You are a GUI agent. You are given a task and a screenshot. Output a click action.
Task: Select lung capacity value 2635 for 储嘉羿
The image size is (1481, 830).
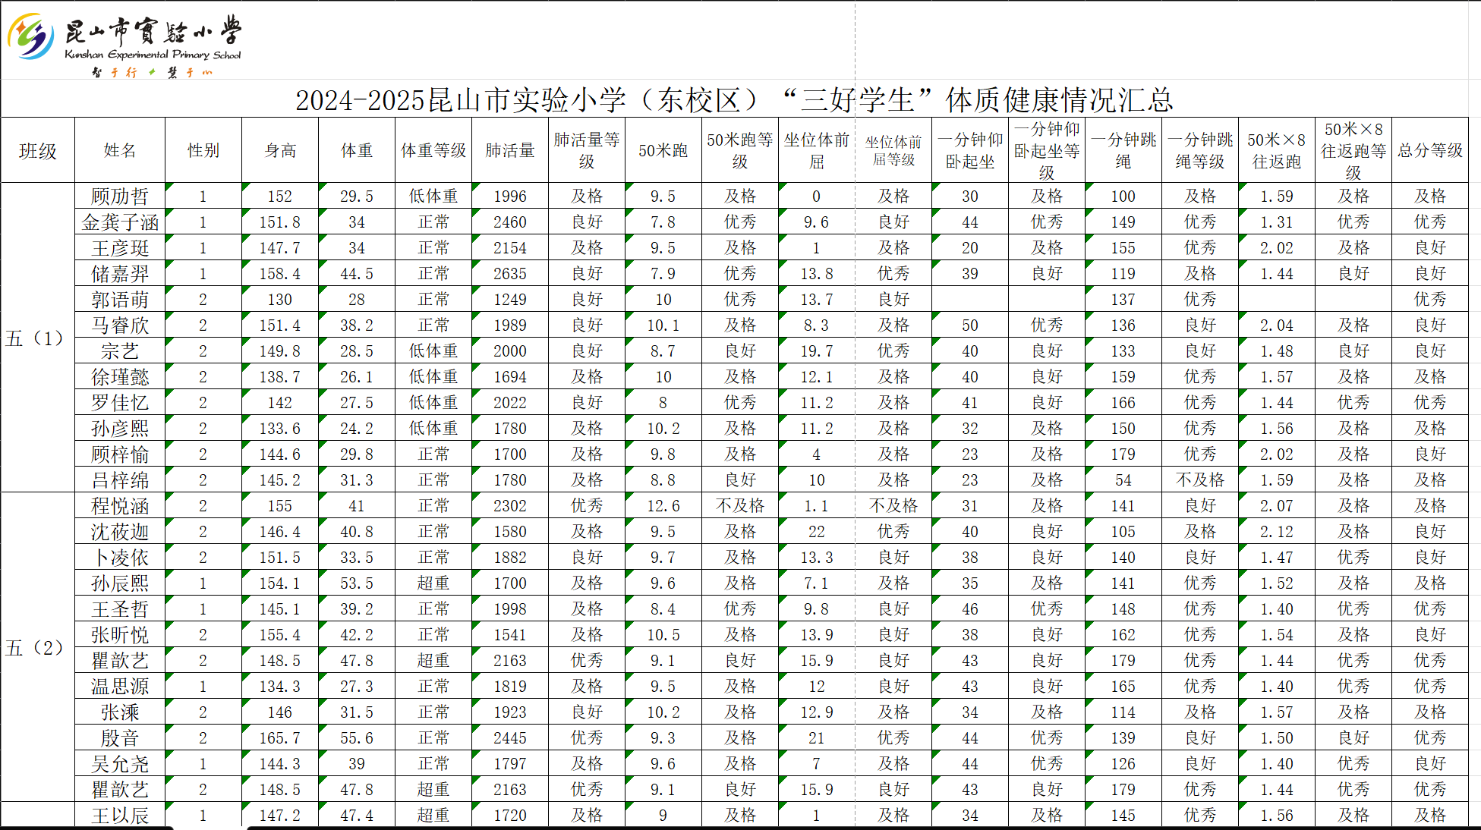510,274
